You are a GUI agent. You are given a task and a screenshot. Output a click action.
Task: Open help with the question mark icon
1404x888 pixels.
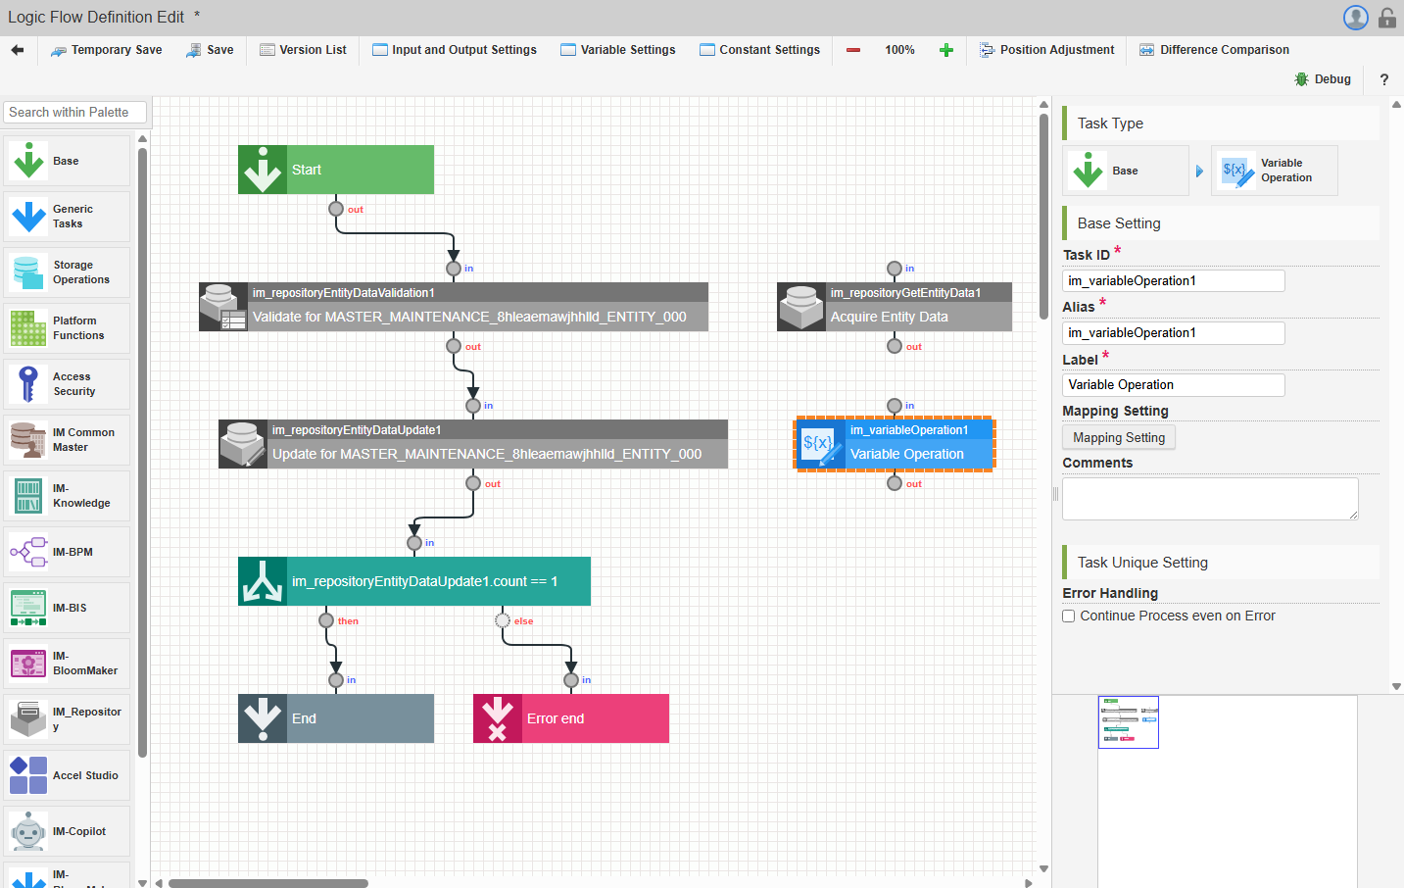coord(1383,79)
